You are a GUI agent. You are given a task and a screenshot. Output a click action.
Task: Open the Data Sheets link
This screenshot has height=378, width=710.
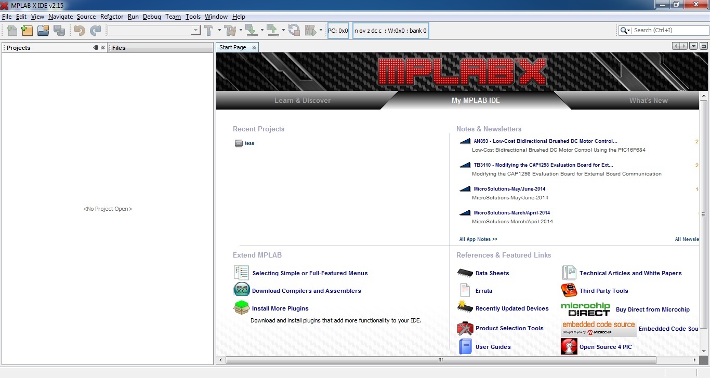(492, 273)
